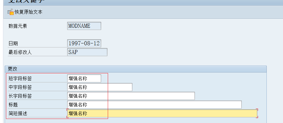Image resolution: width=283 pixels, height=123 pixels.
Task: Click the last modifier field showing SAP
Action: point(87,52)
